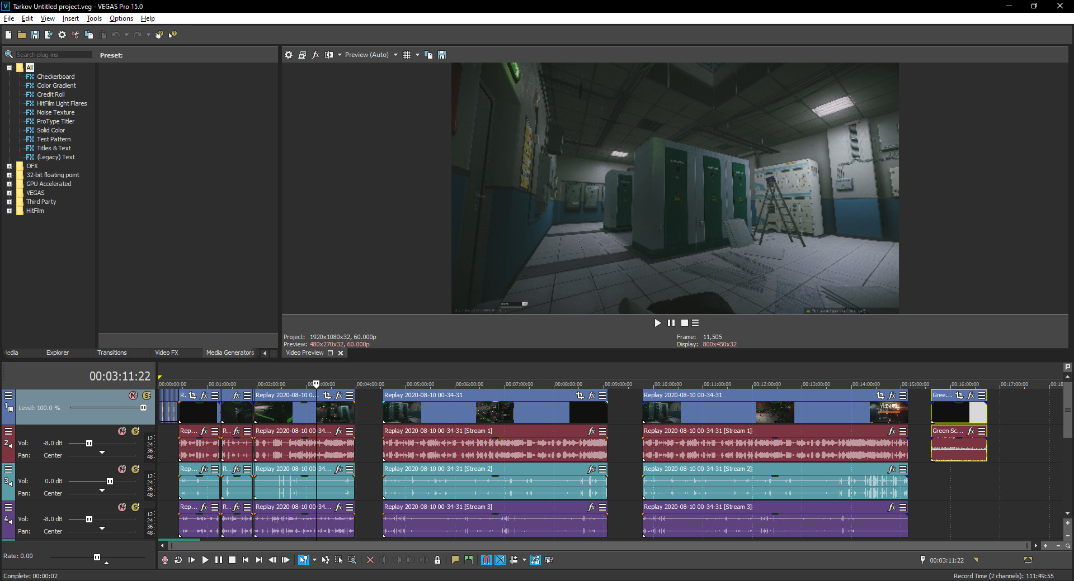Toggle Preview on External Monitor icon

(302, 55)
